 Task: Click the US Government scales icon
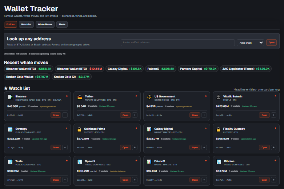point(149,97)
